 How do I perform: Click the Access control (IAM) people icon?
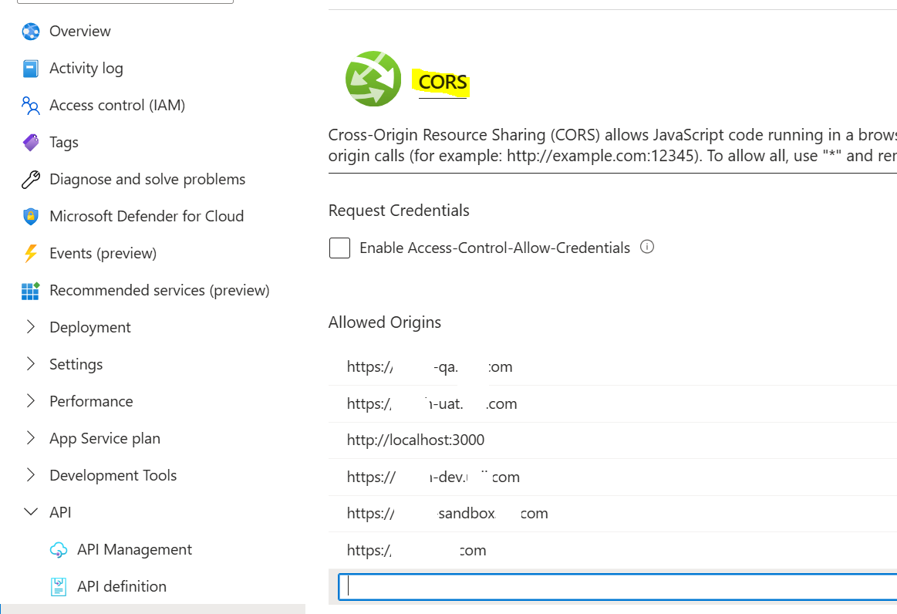(31, 106)
